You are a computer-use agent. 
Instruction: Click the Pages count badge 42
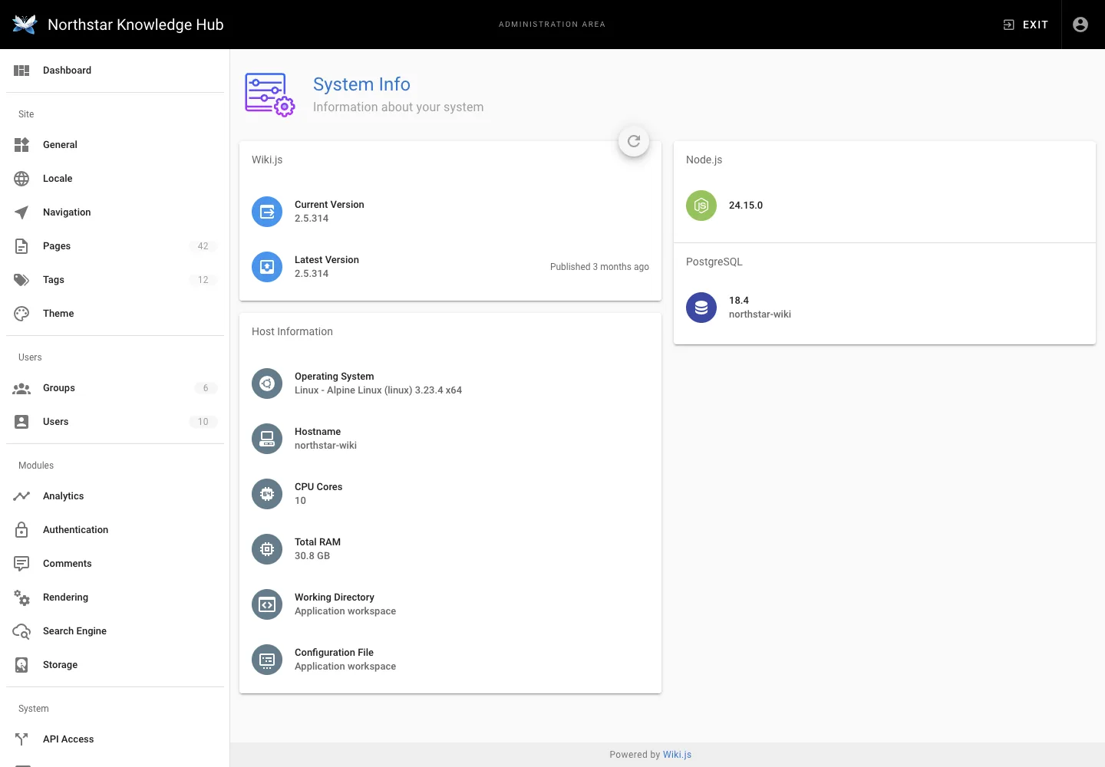(x=203, y=246)
